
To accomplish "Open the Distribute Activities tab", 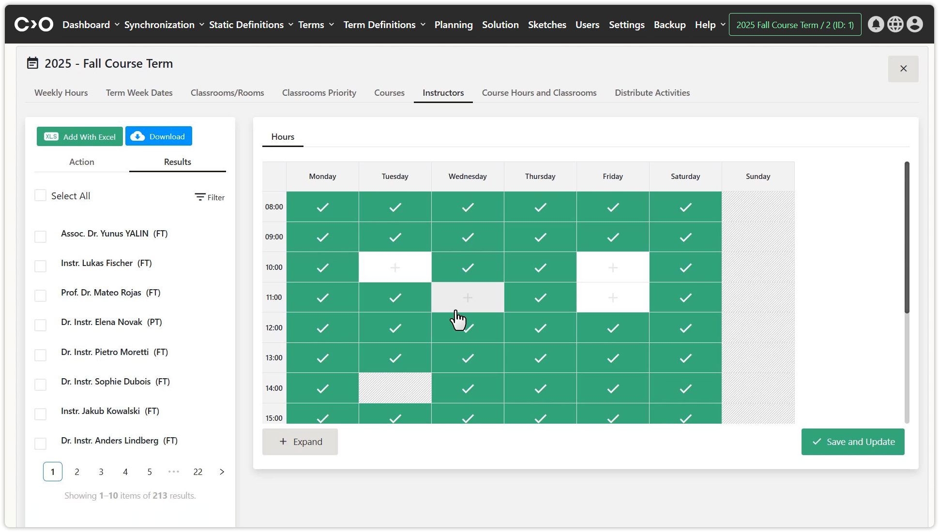I will tap(652, 93).
